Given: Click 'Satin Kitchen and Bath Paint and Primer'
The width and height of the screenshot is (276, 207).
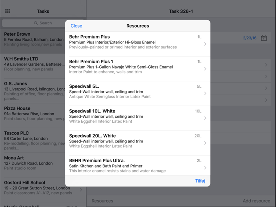Looking at the screenshot, I should point(106,166).
